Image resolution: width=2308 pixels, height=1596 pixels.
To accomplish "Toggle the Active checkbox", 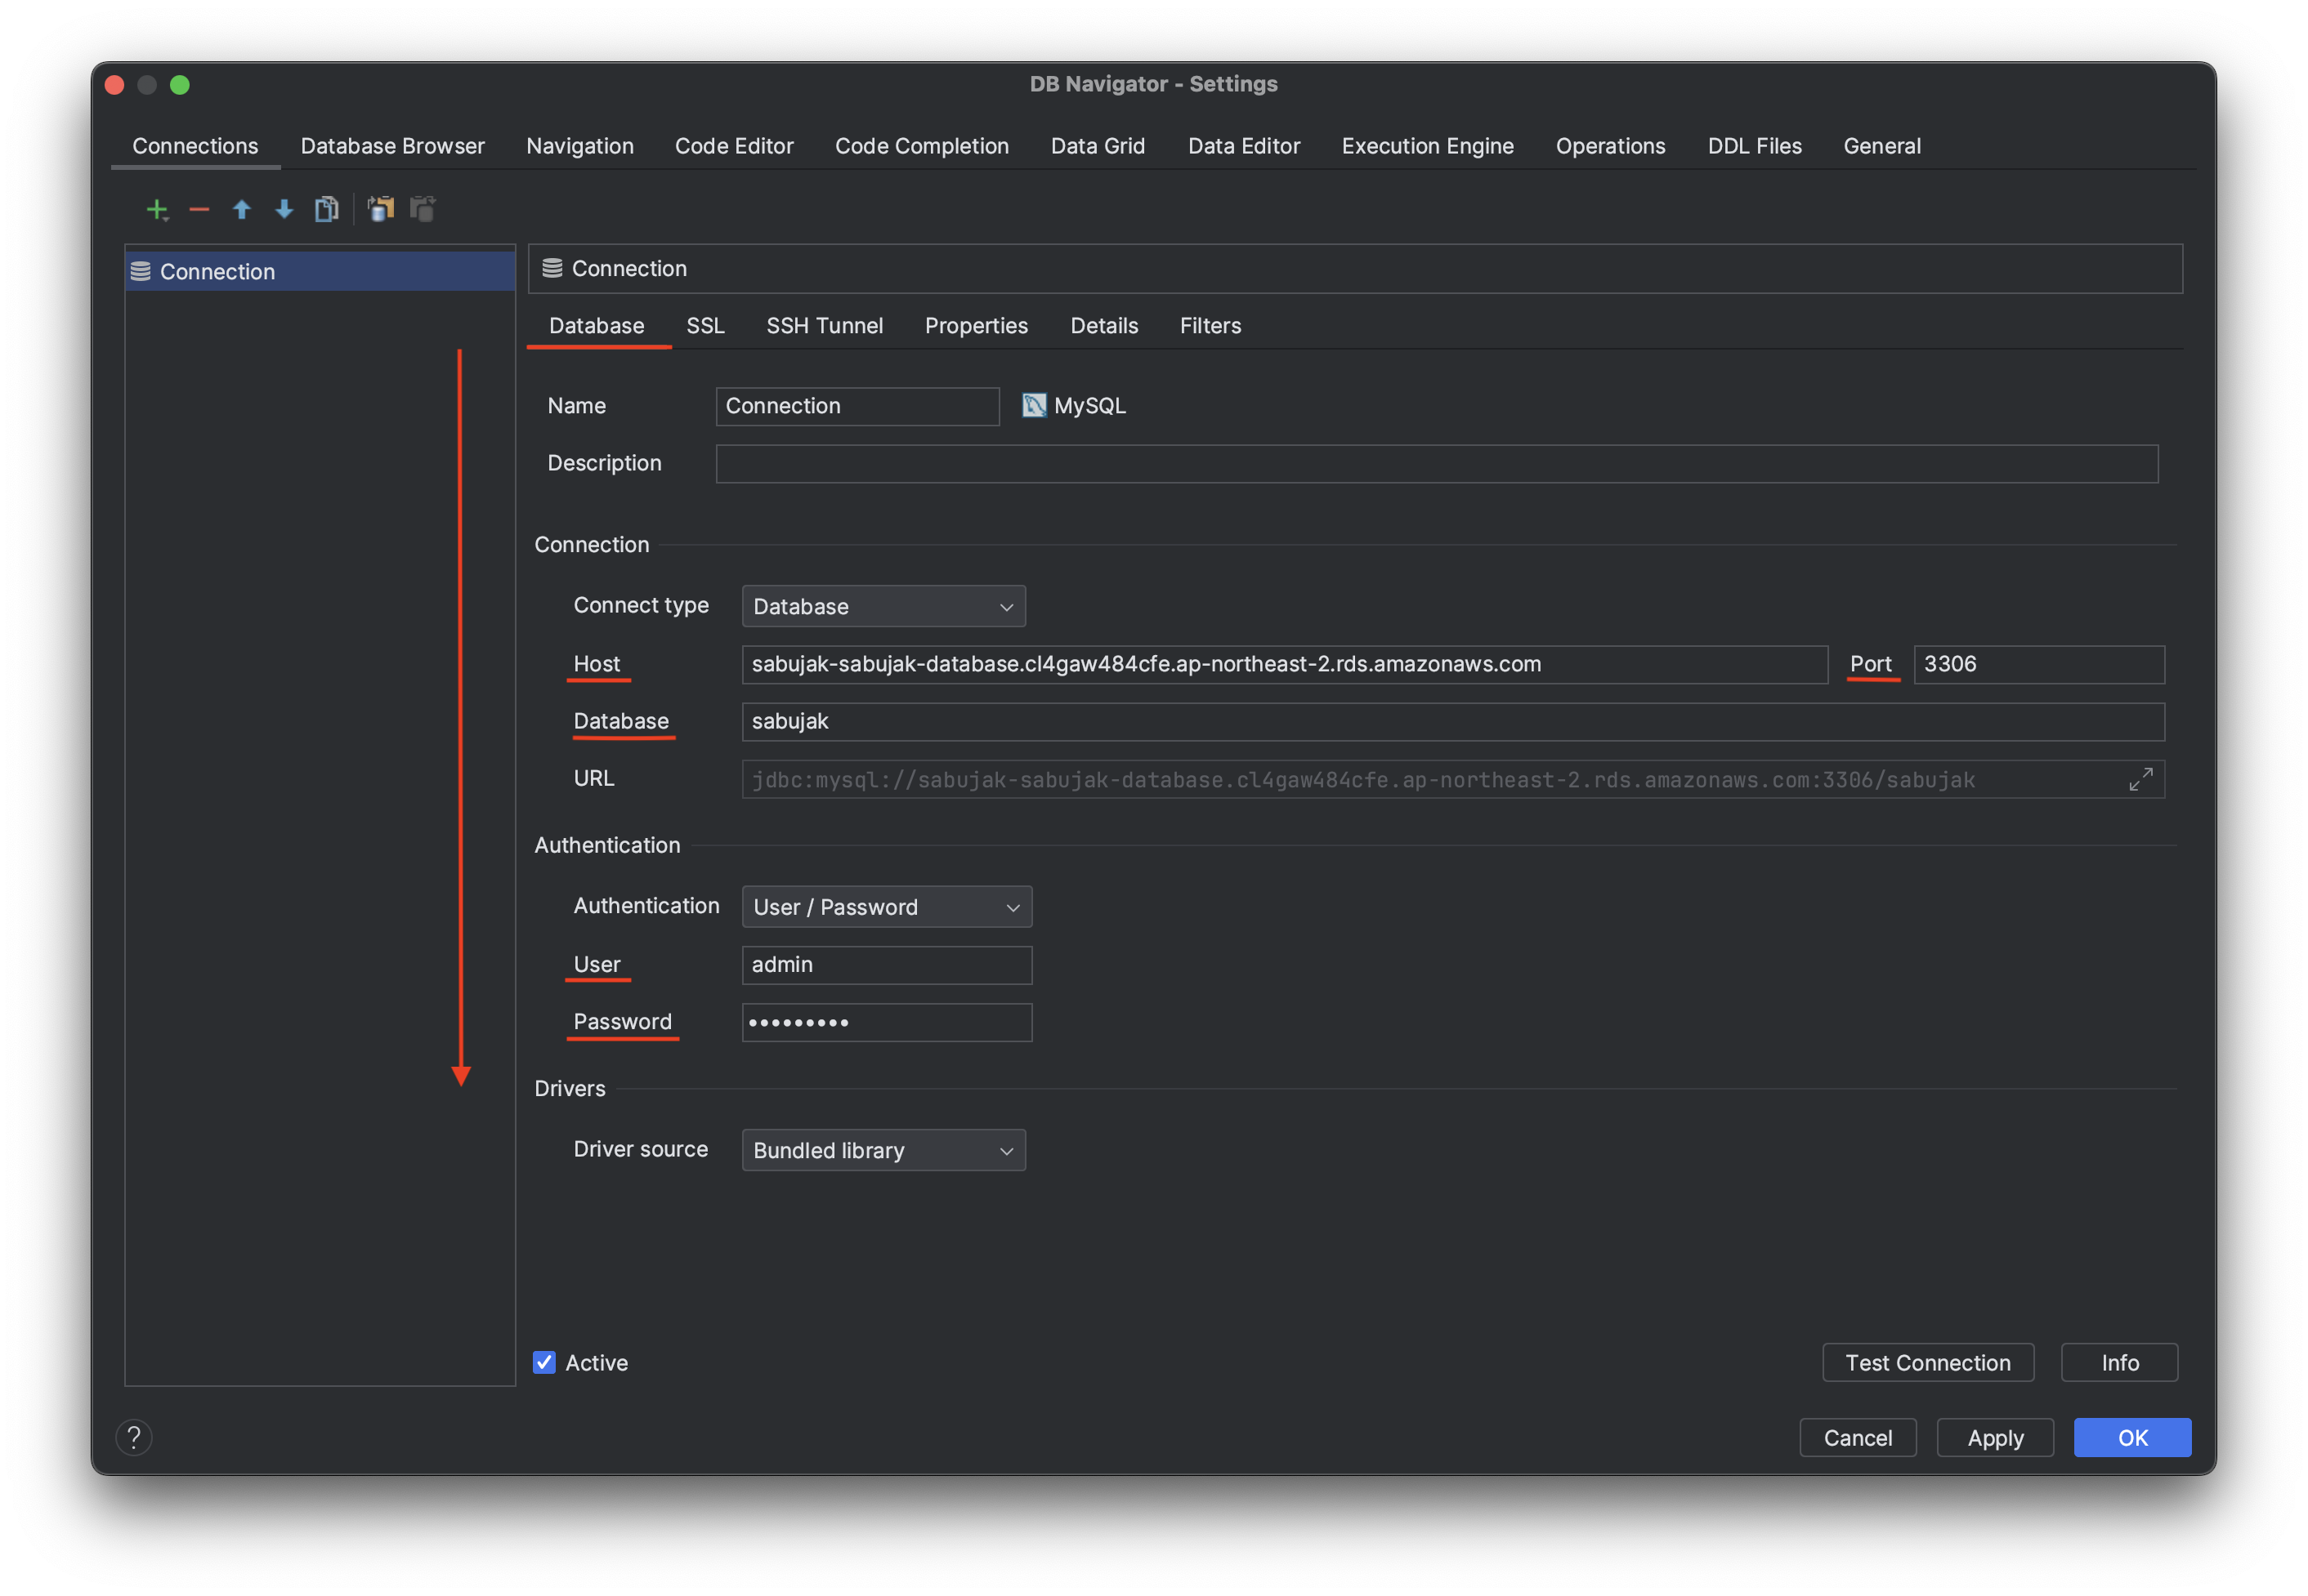I will [544, 1362].
